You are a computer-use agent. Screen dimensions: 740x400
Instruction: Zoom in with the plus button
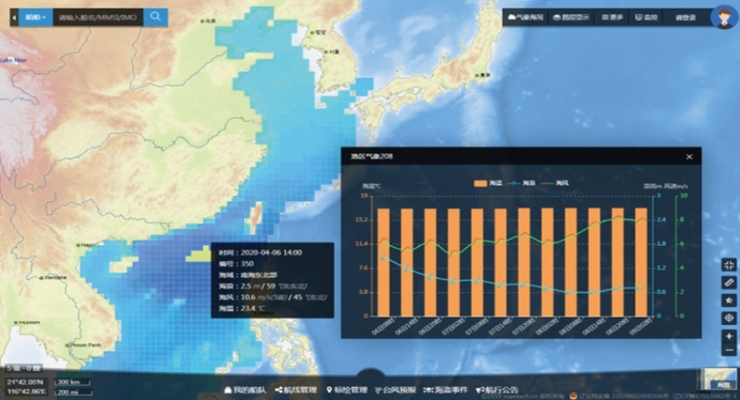728,336
